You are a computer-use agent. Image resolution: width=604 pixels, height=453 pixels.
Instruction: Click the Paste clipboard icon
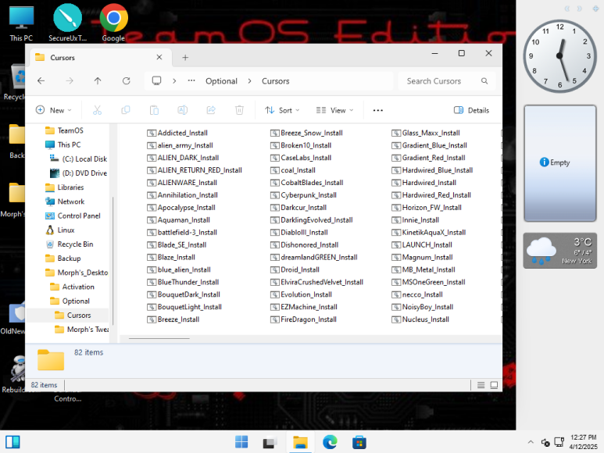[154, 110]
